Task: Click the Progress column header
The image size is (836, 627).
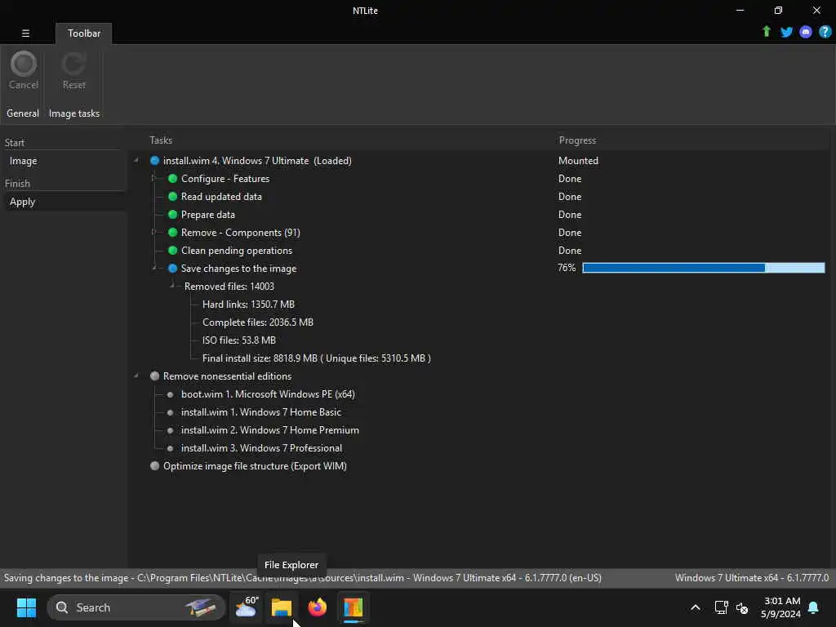Action: pyautogui.click(x=577, y=140)
